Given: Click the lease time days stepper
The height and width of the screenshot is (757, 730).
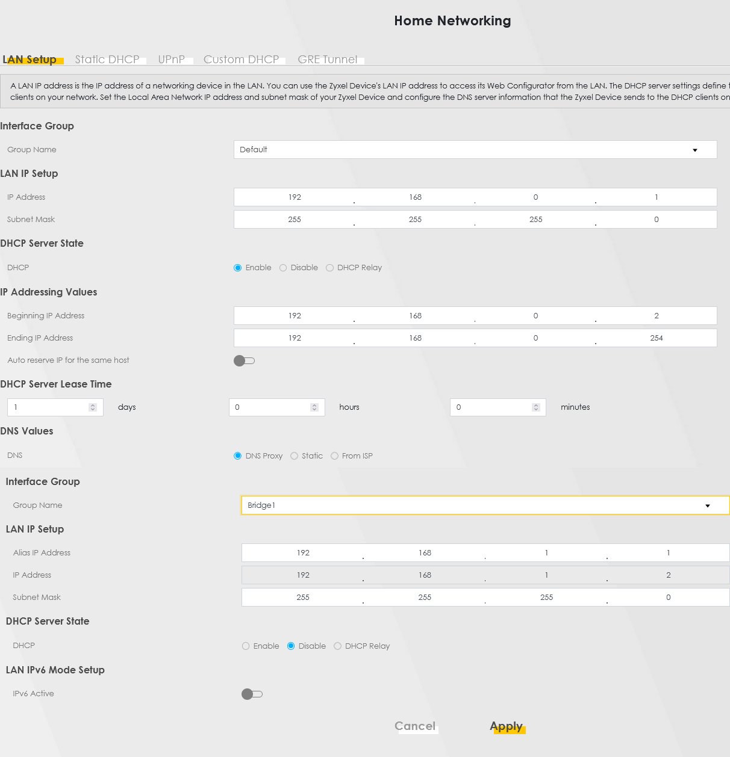Looking at the screenshot, I should coord(93,407).
